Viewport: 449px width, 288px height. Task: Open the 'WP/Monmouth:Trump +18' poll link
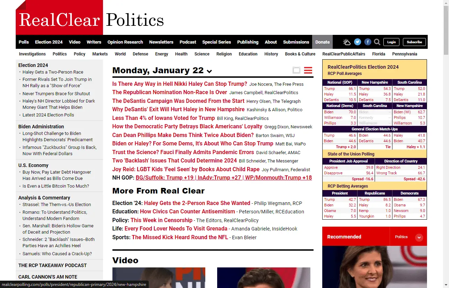278,178
